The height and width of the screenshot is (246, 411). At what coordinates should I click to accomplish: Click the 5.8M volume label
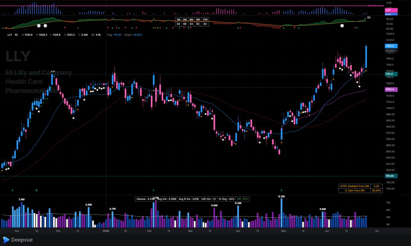[89, 205]
